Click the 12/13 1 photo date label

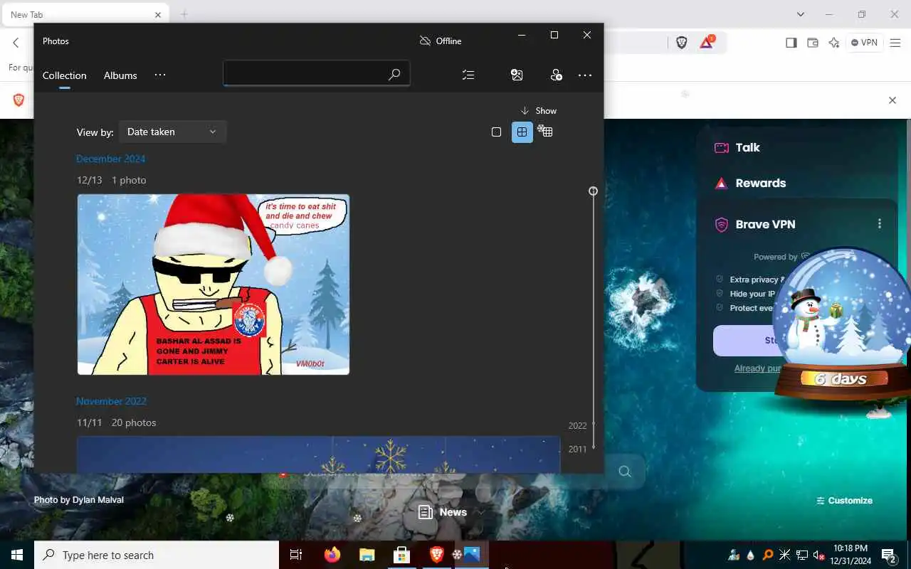click(x=111, y=180)
